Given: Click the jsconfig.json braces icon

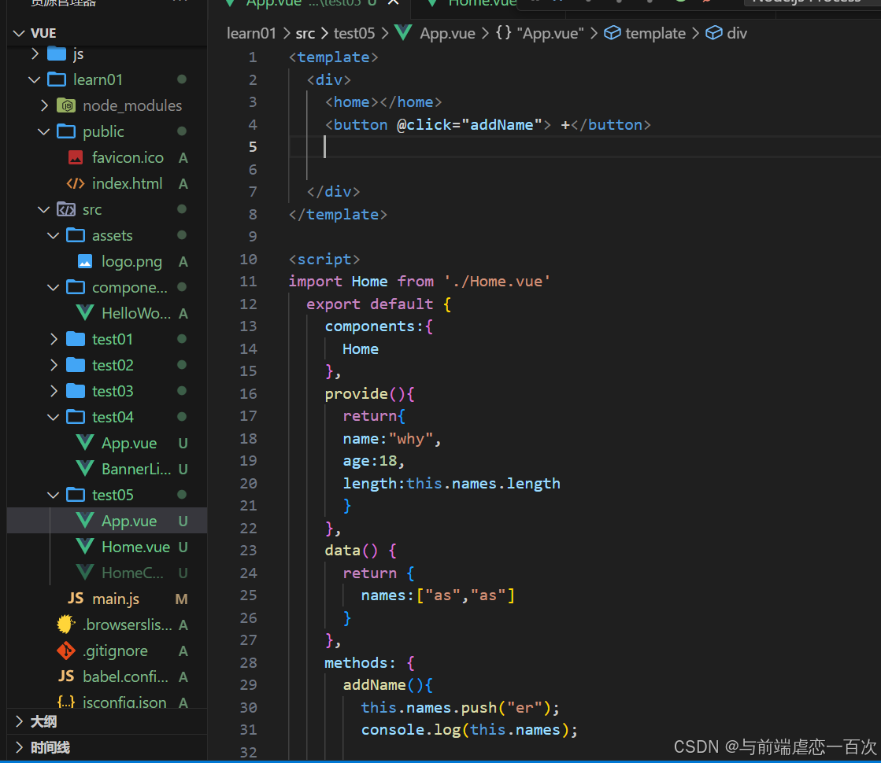Looking at the screenshot, I should [66, 702].
